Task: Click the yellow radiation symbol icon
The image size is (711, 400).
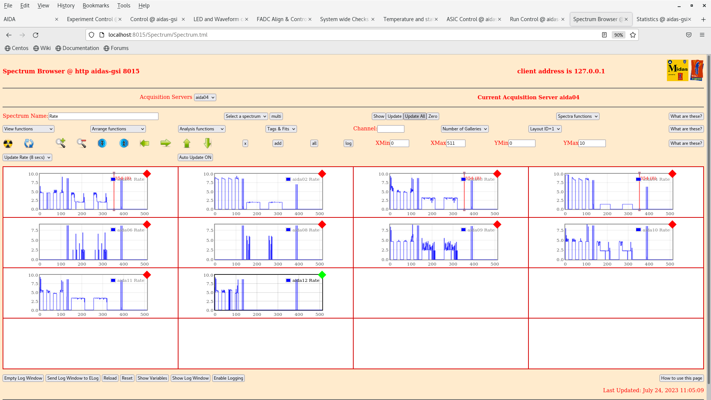Action: [8, 143]
